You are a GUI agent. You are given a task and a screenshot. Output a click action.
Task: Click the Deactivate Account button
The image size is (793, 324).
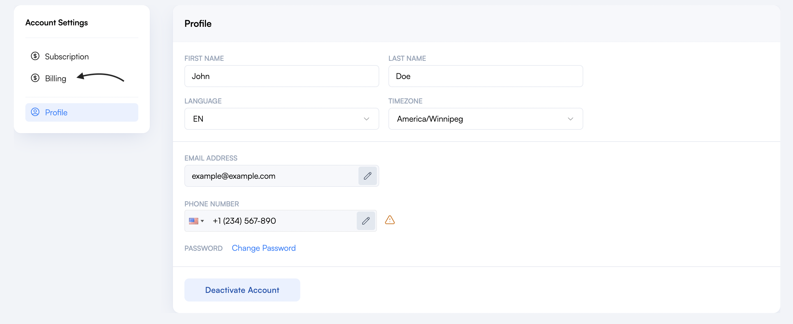[242, 290]
